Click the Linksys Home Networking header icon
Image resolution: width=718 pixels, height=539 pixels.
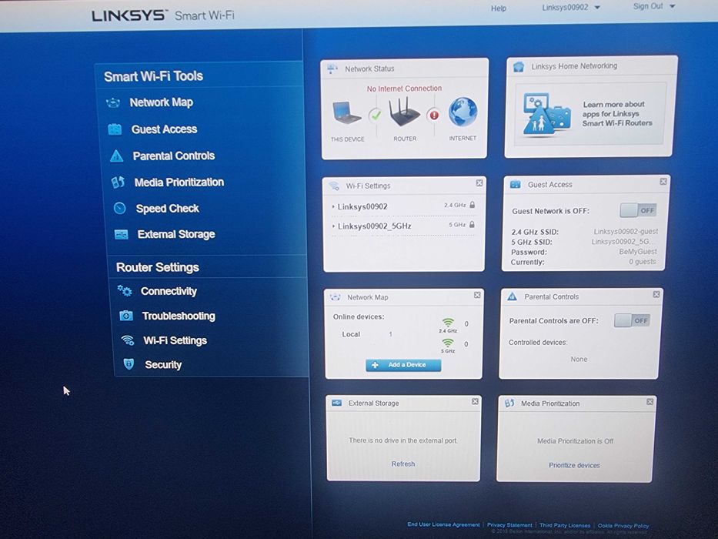tap(519, 67)
